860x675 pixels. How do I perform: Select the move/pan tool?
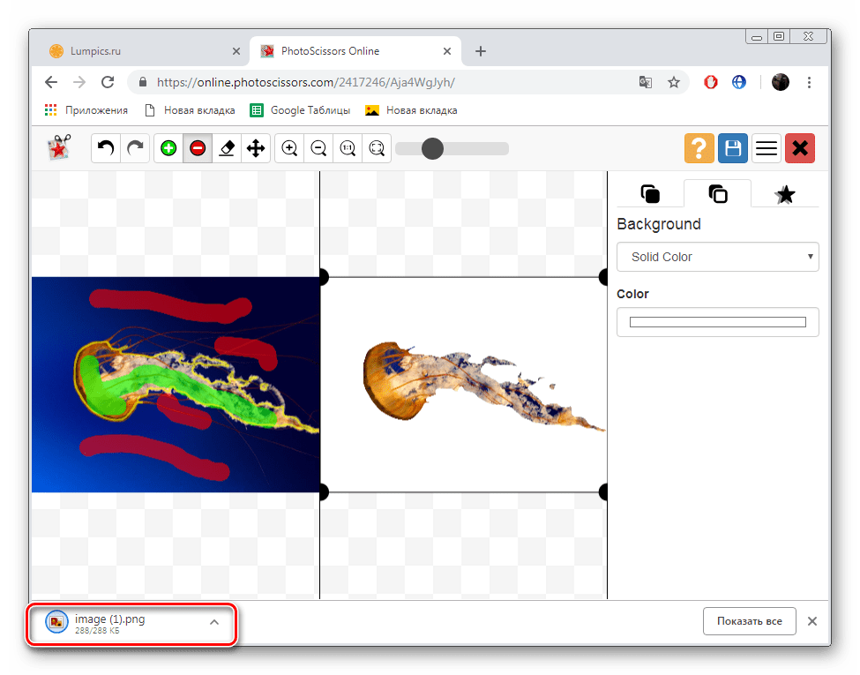(256, 148)
